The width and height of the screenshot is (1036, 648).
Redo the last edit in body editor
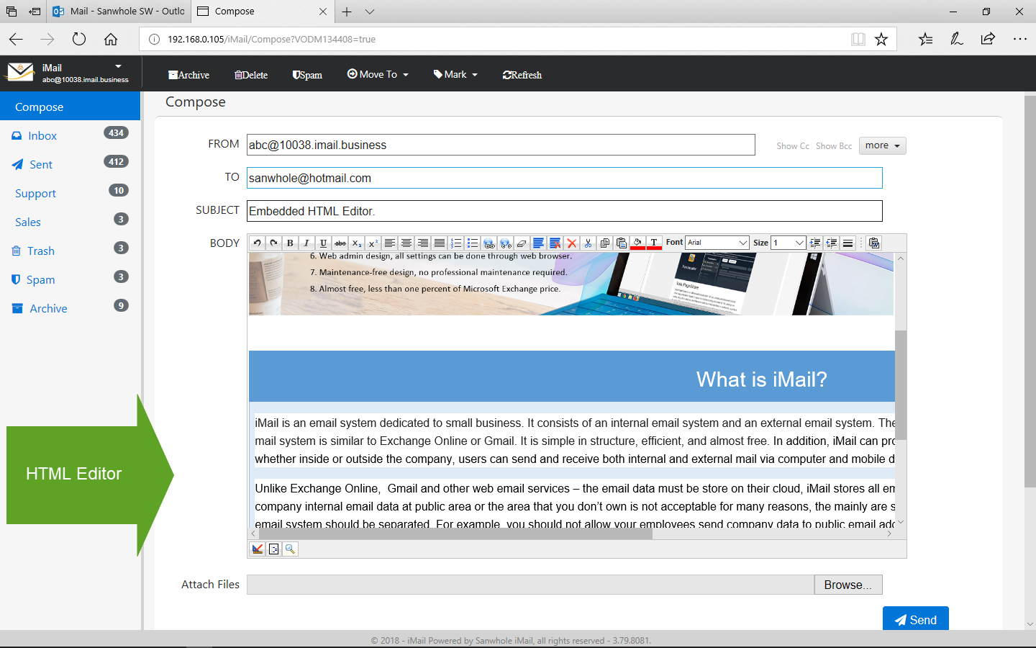tap(273, 243)
